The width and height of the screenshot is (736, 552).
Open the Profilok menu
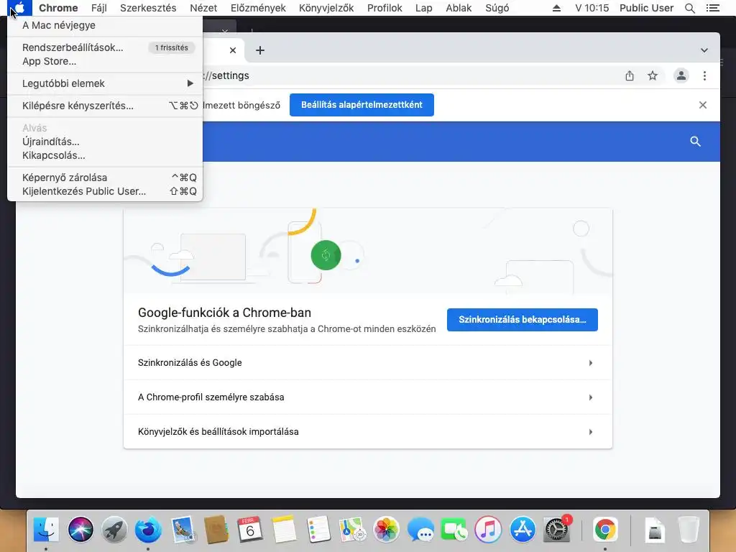(385, 8)
